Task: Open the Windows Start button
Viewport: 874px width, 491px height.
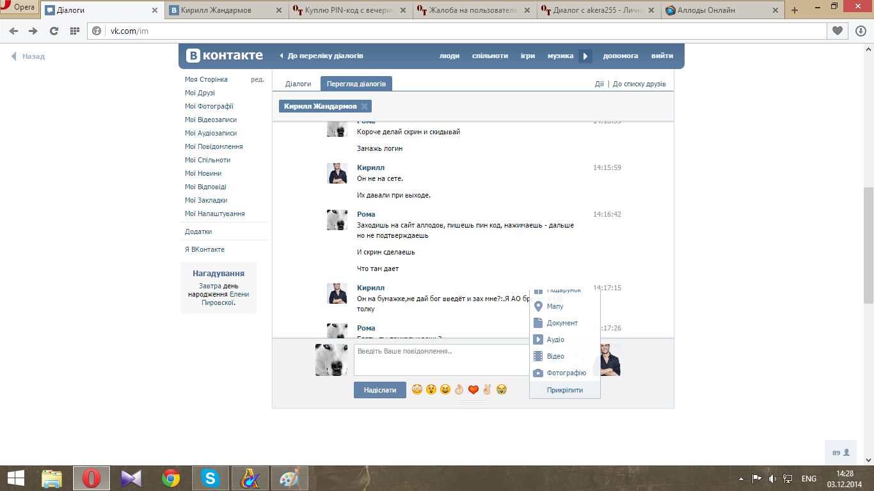Action: point(15,478)
